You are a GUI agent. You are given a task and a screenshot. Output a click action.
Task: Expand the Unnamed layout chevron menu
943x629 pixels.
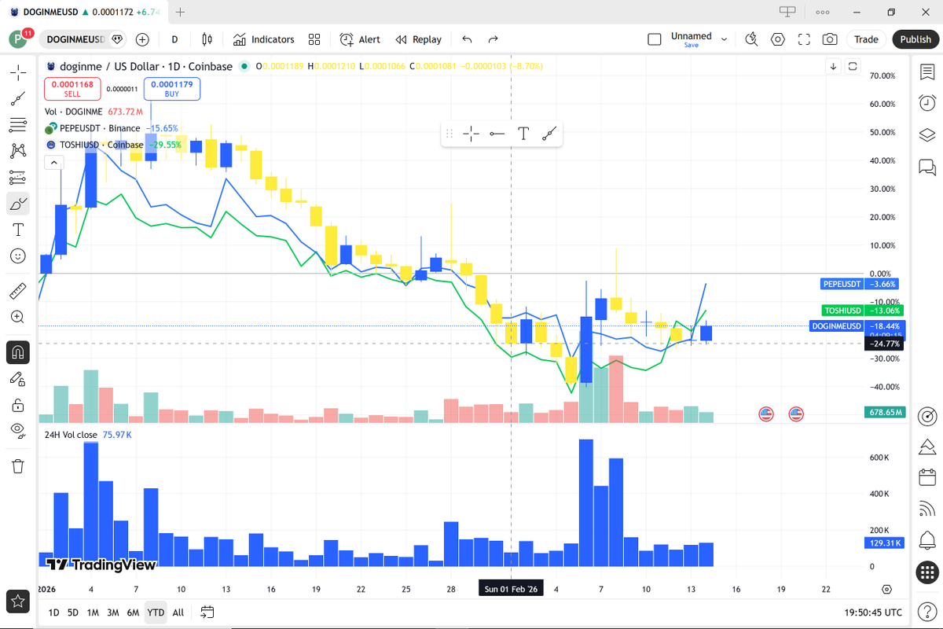725,39
